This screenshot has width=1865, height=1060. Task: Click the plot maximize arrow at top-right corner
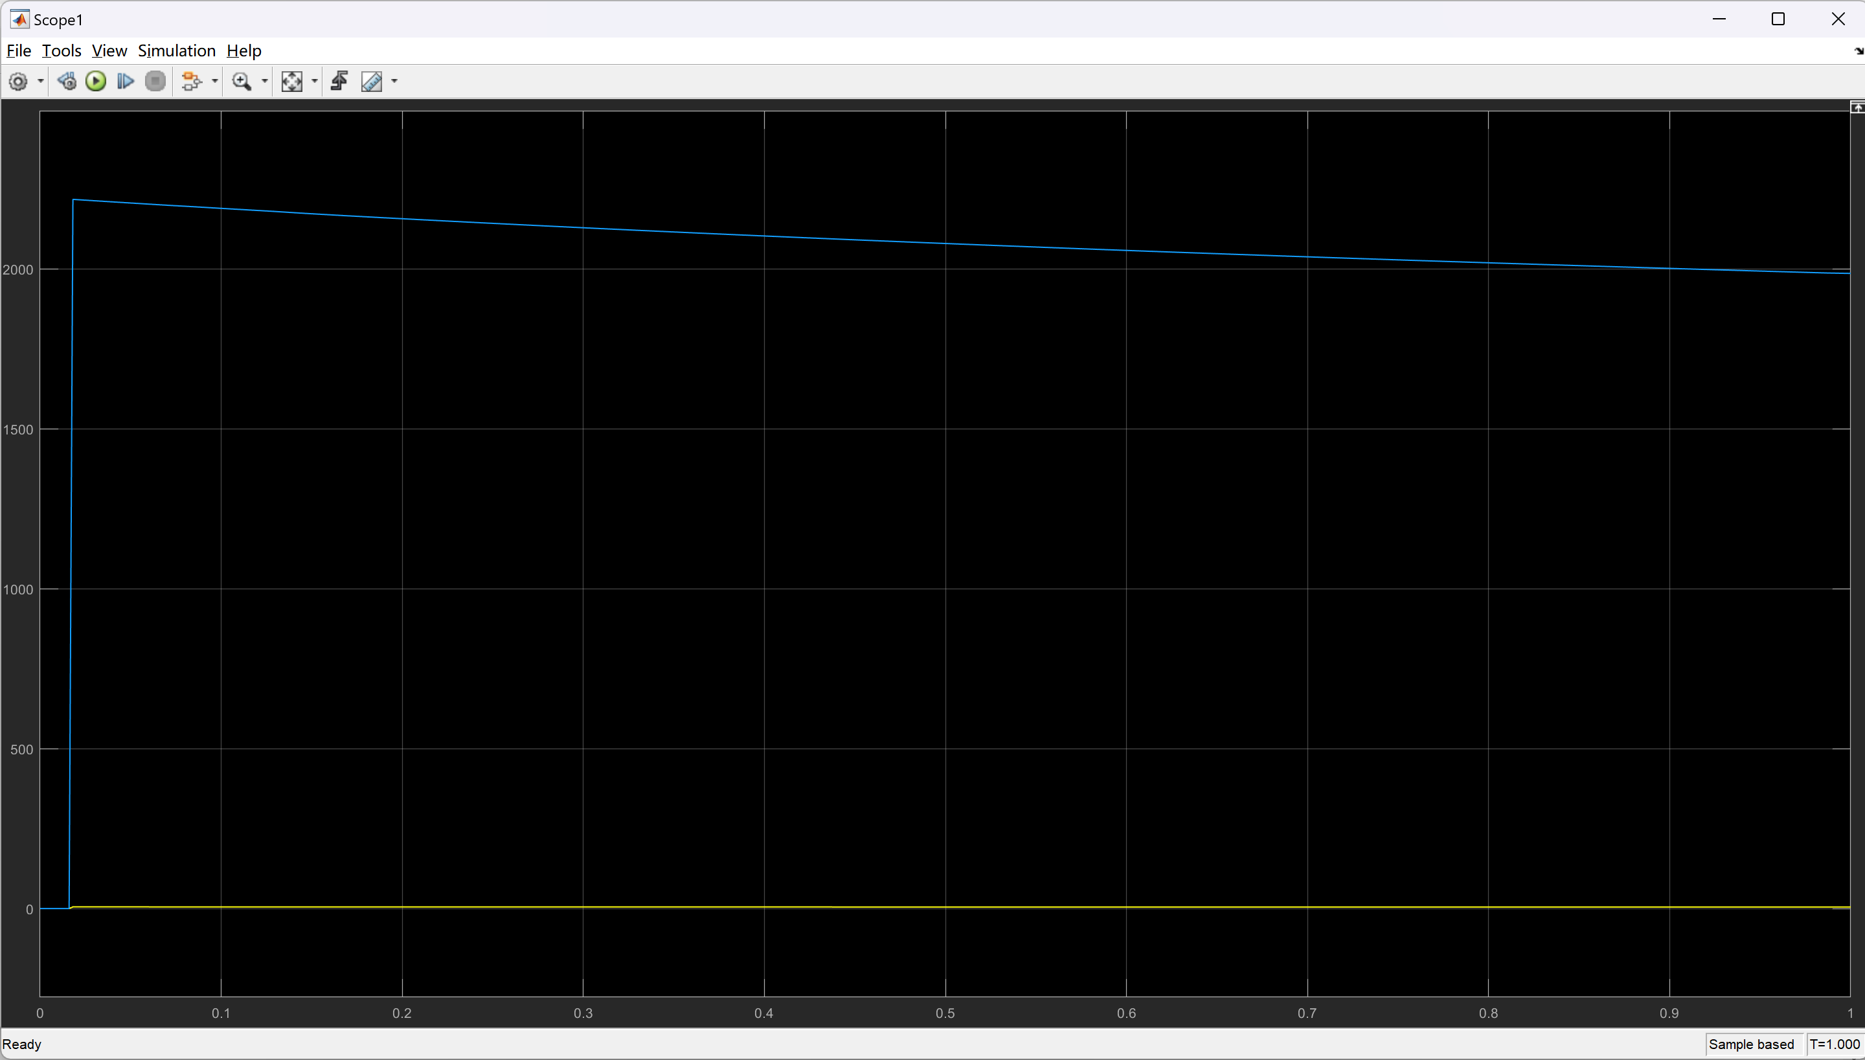pyautogui.click(x=1857, y=107)
